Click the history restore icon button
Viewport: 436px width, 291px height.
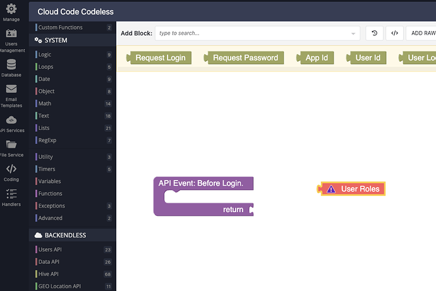click(x=374, y=33)
